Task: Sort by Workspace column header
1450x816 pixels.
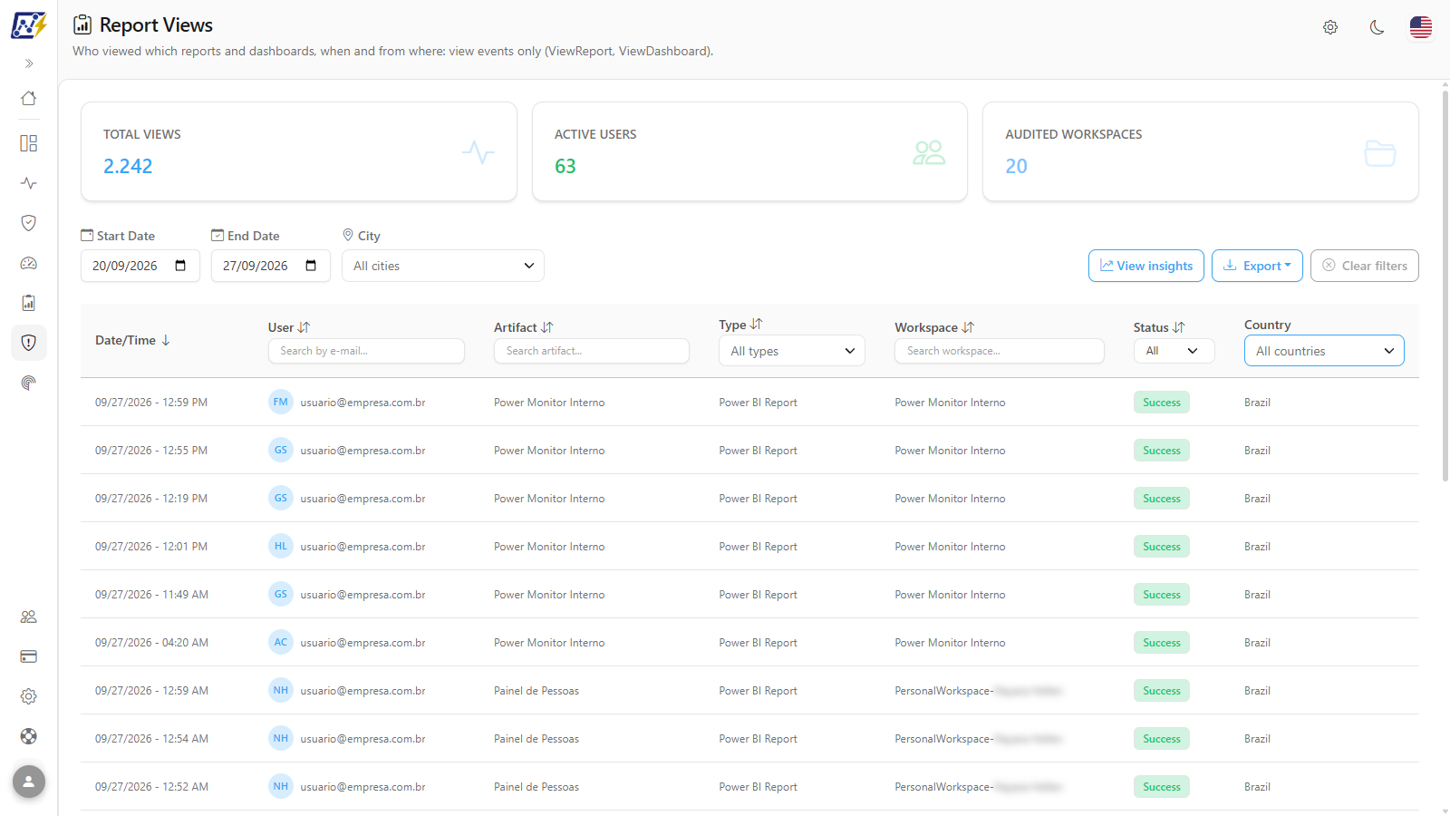Action: 934,327
